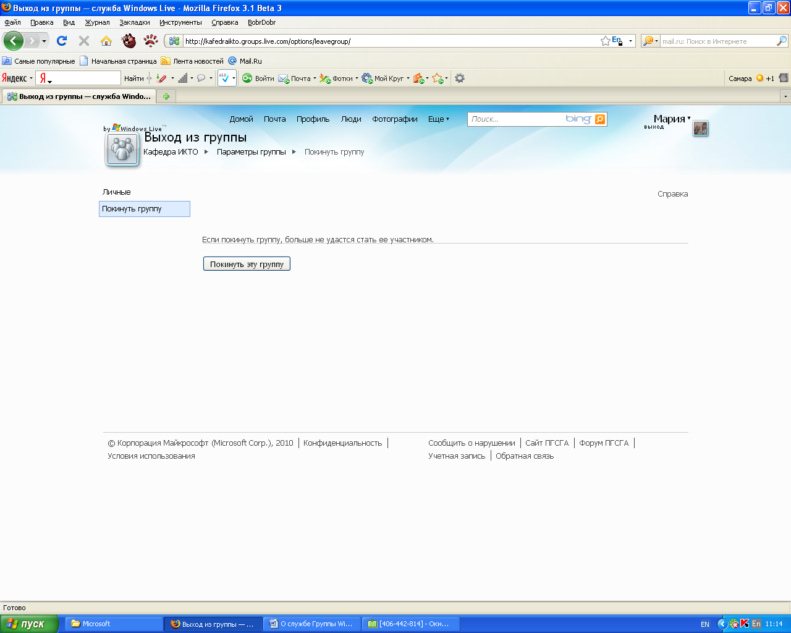Screen dimensions: 791x633
Task: Click the speech bubble comments icon
Action: point(201,79)
